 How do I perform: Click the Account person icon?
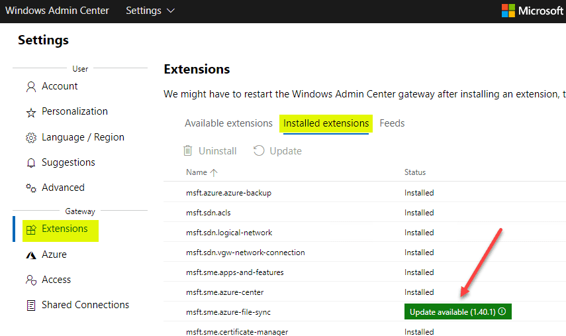point(30,87)
